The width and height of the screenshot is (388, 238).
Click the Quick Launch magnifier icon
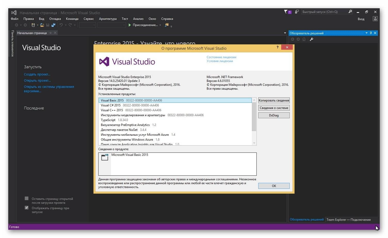tap(350, 12)
